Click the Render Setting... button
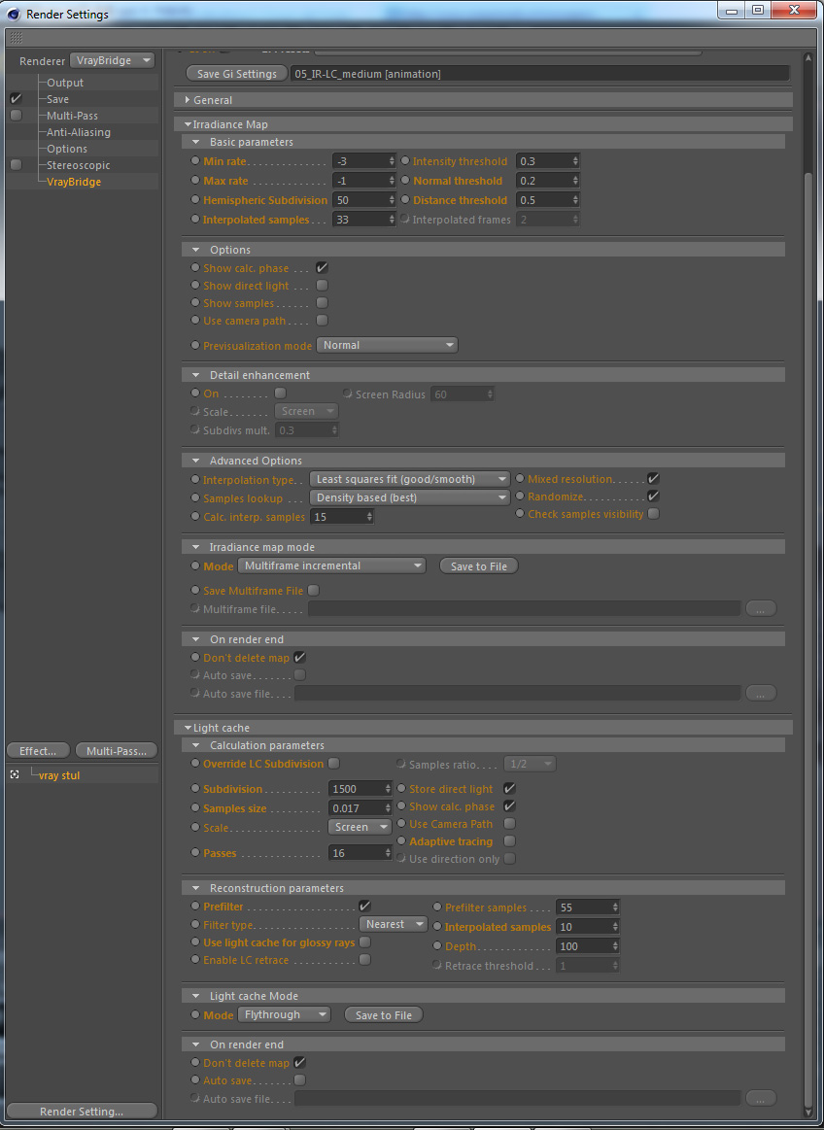 pyautogui.click(x=82, y=1112)
